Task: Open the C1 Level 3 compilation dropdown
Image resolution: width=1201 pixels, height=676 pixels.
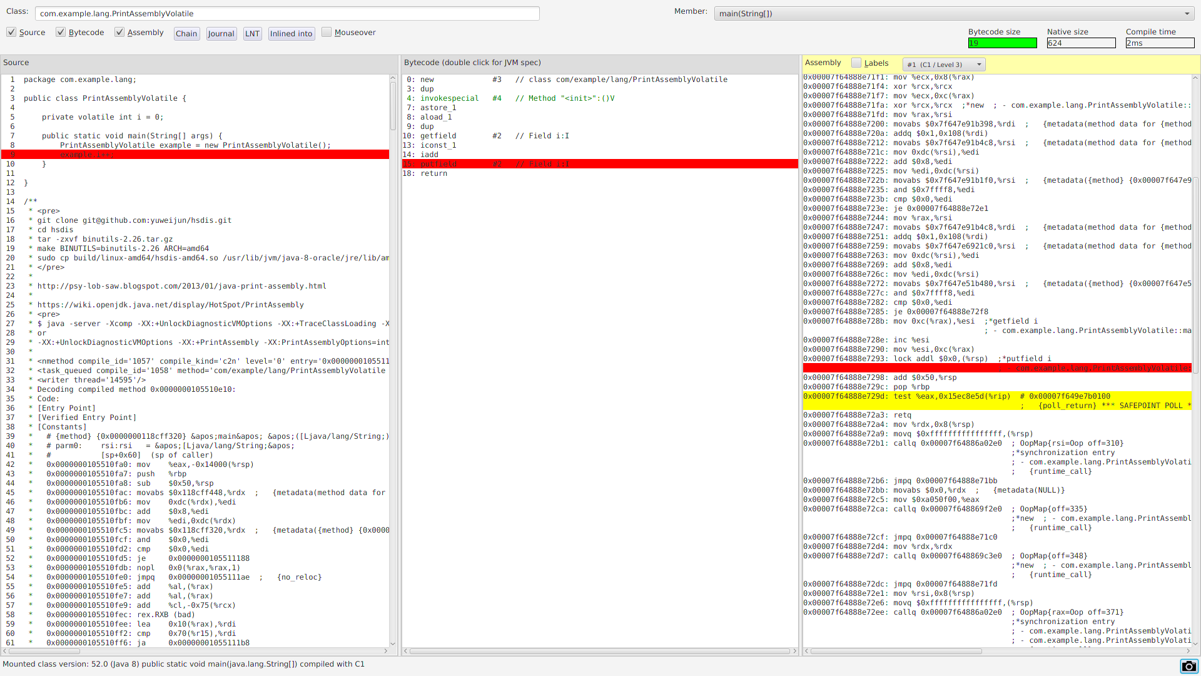Action: tap(944, 64)
